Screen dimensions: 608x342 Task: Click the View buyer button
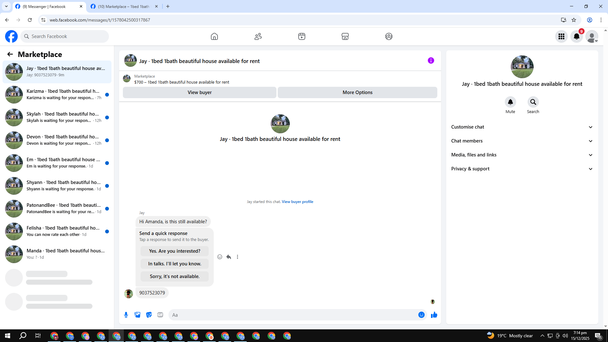(199, 92)
